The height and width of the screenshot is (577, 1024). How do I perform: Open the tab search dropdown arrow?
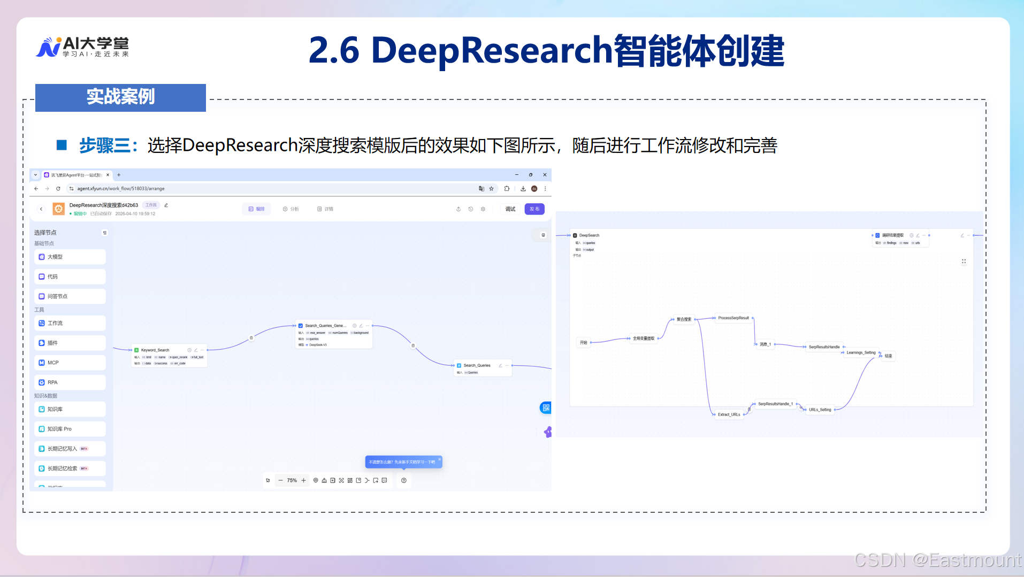[36, 175]
